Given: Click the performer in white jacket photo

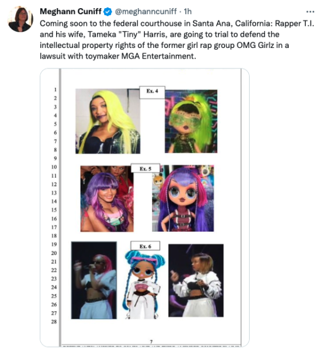Looking at the screenshot, I should coord(196,280).
